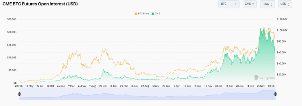Click the 8 Jun date label
Viewport: 302px width, 106px height.
tap(134, 86)
